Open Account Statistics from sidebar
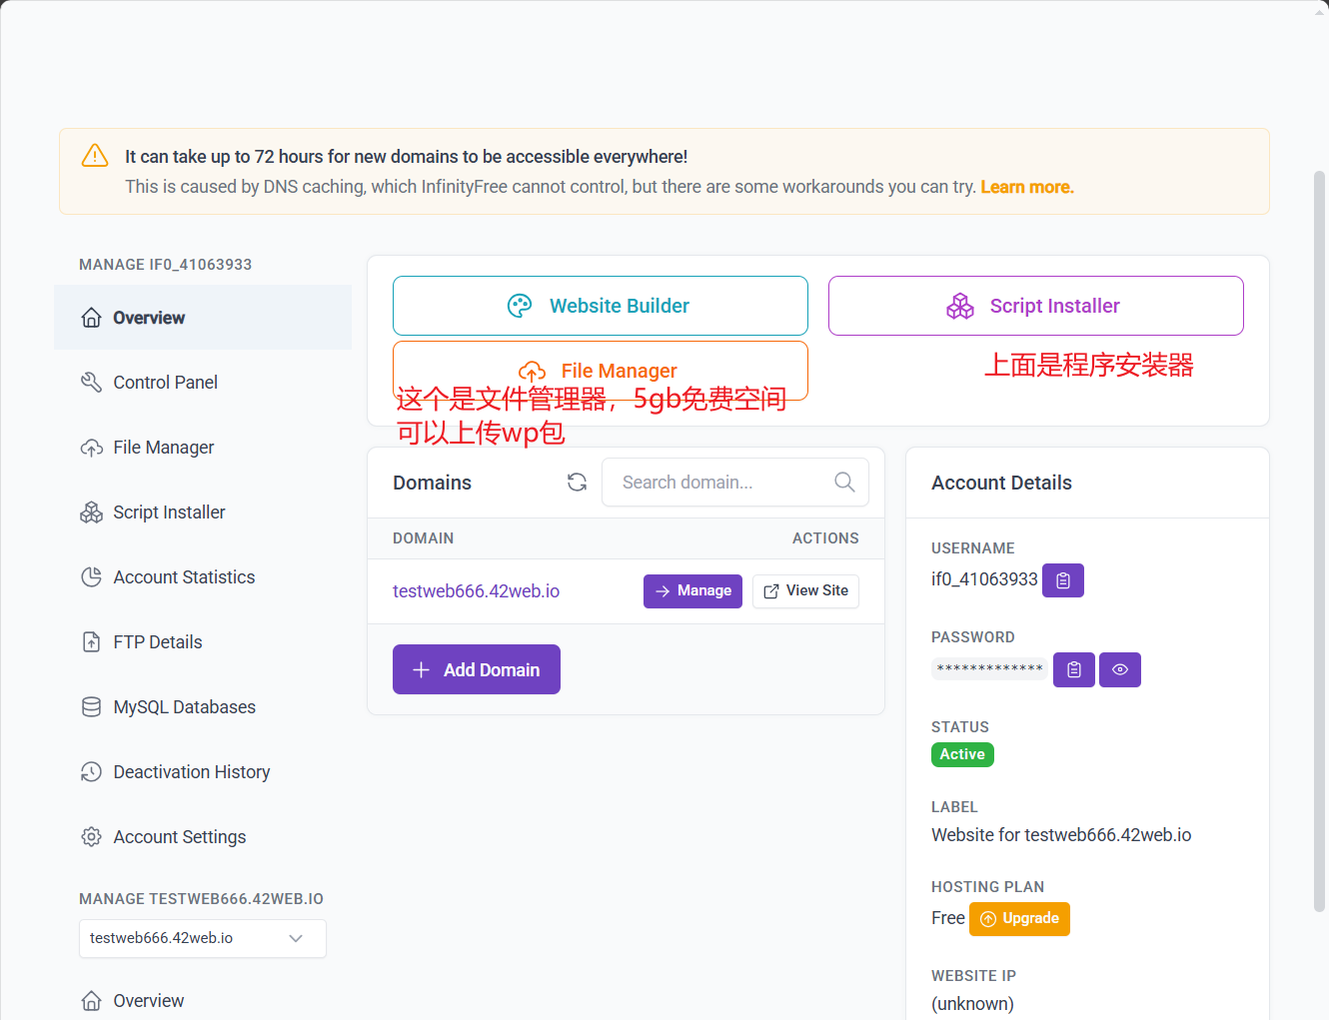The width and height of the screenshot is (1329, 1020). coord(184,577)
